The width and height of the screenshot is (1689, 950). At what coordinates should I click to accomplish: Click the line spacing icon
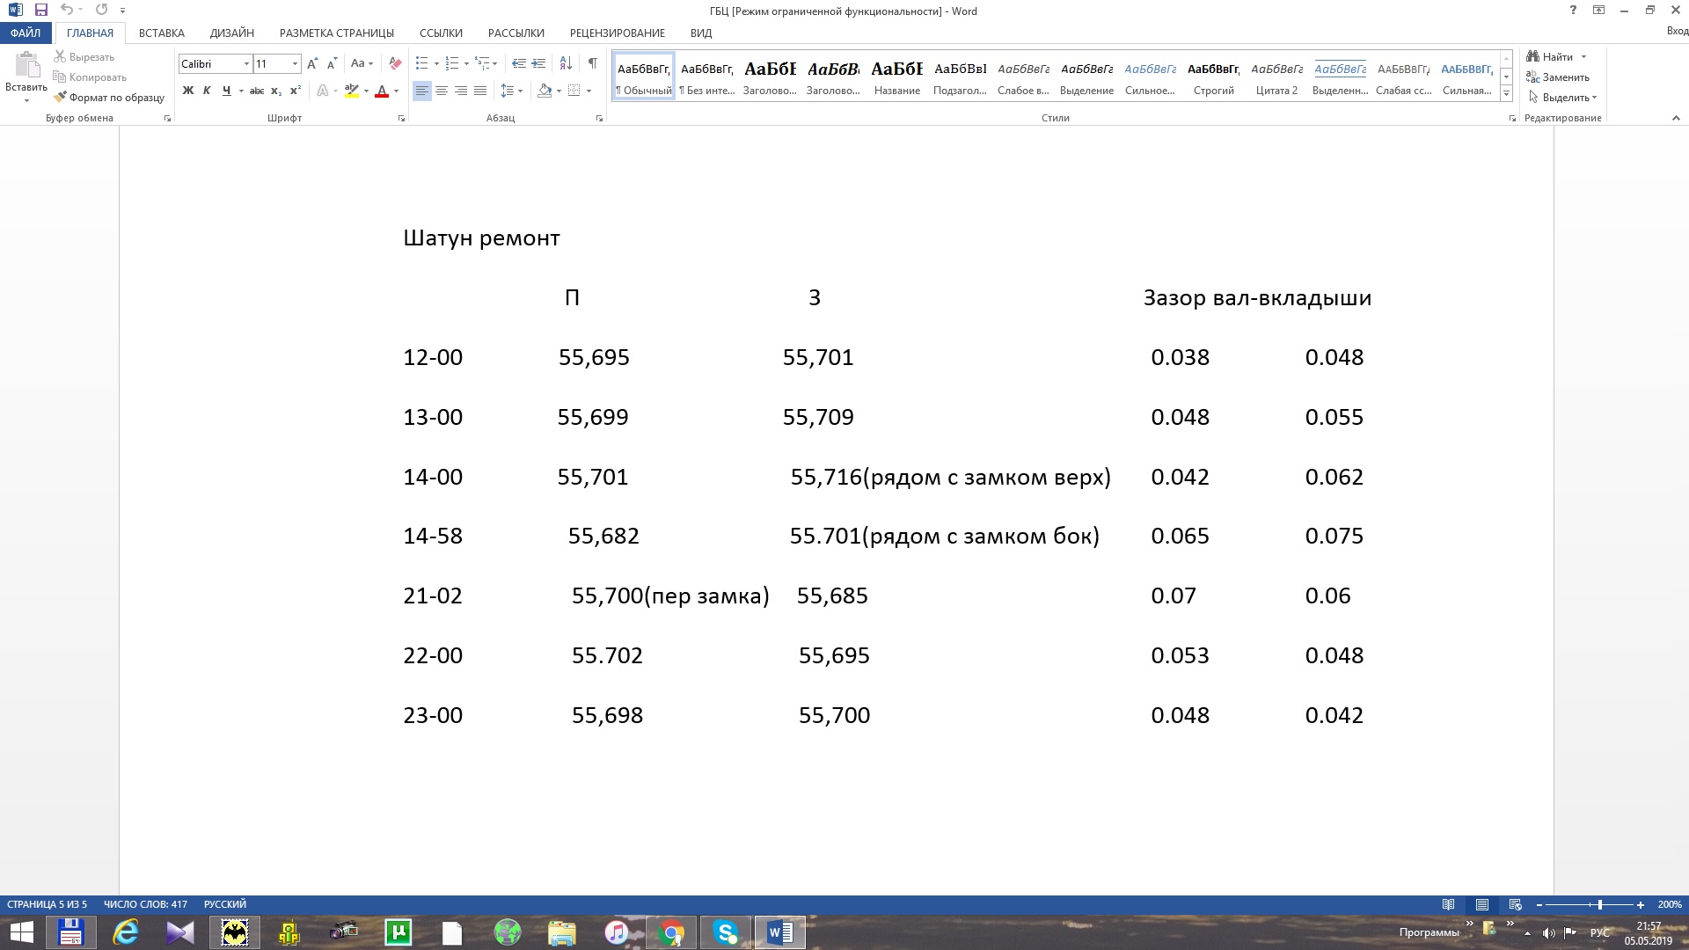click(508, 91)
